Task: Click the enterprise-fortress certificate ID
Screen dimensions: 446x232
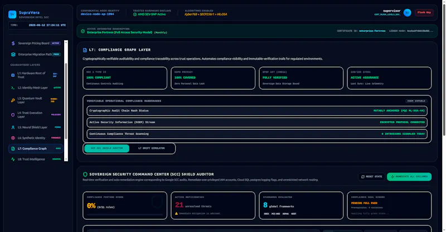Action: tap(372, 31)
